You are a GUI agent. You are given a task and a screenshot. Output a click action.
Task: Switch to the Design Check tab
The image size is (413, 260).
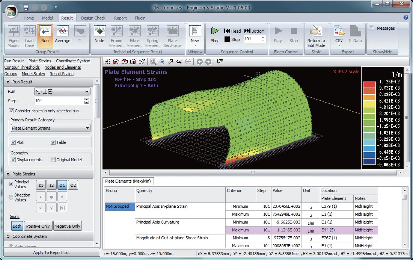click(93, 18)
